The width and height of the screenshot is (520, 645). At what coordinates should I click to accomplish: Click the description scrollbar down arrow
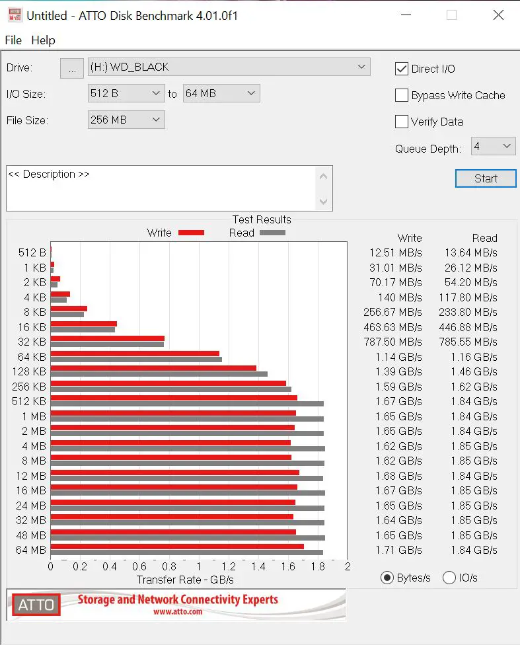[x=323, y=201]
